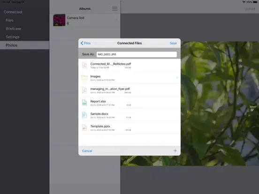Open Files in the sidebar
Image resolution: width=259 pixels, height=194 pixels.
(9, 20)
